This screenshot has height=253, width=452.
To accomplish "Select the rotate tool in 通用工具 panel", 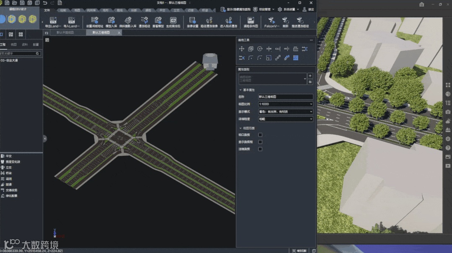I will [x=260, y=49].
